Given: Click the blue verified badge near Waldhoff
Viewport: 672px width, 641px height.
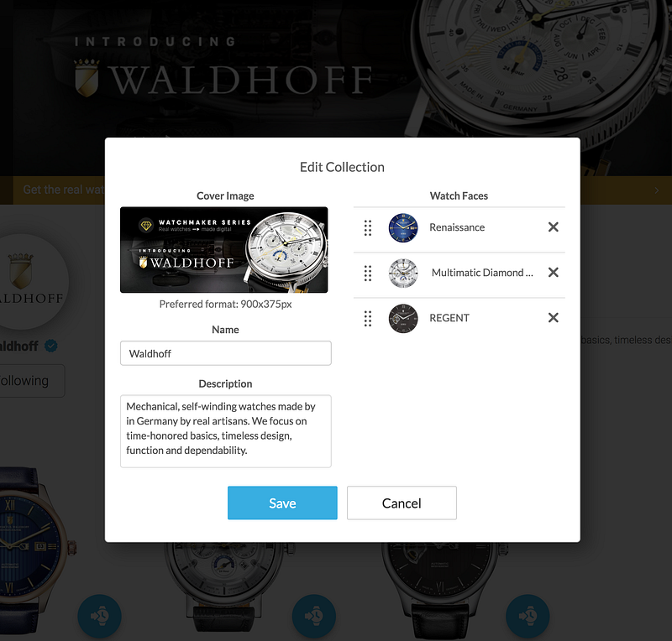Looking at the screenshot, I should point(51,346).
